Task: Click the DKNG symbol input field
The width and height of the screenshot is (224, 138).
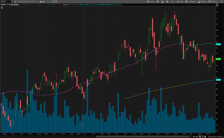Action: pyautogui.click(x=5, y=1)
